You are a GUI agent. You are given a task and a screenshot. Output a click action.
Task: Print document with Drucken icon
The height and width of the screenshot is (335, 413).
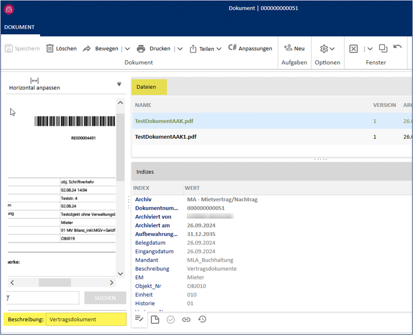point(141,49)
